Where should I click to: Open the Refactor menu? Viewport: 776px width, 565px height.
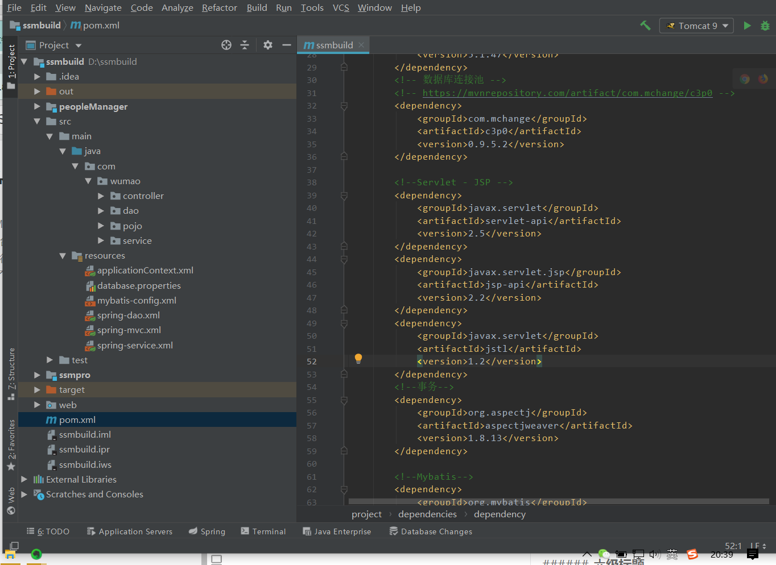click(219, 7)
